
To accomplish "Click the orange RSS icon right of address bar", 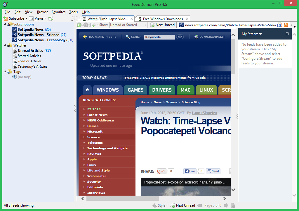I will [x=286, y=25].
